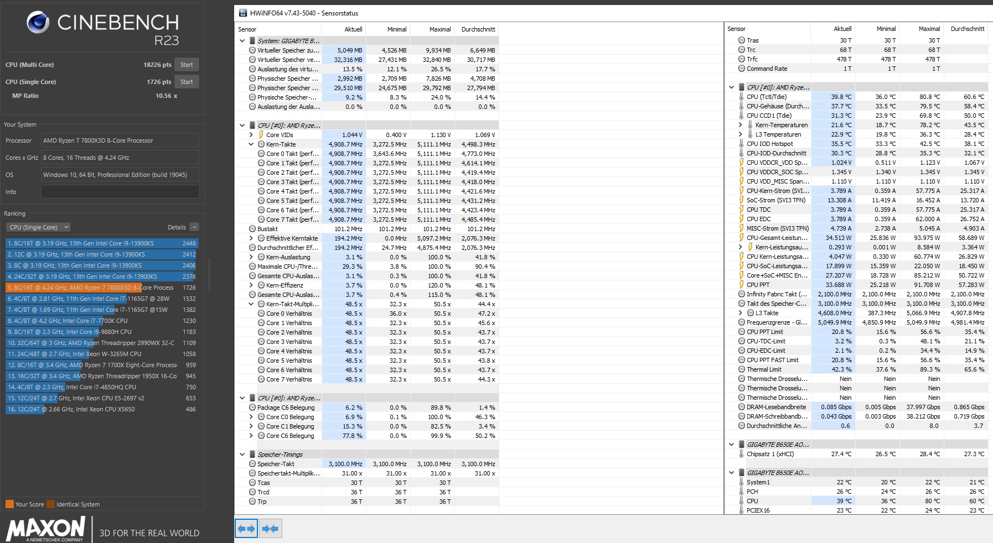993x543 pixels.
Task: Click the expand-arrows button at the bottom left
Action: tap(246, 529)
